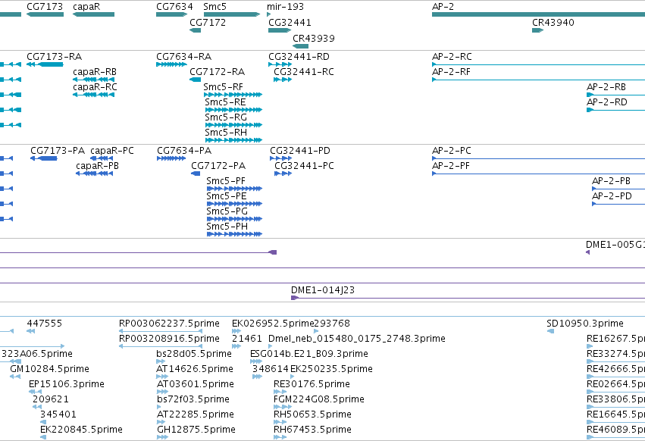This screenshot has width=645, height=441.
Task: Open the CG32441 gene feature
Action: pyautogui.click(x=280, y=30)
